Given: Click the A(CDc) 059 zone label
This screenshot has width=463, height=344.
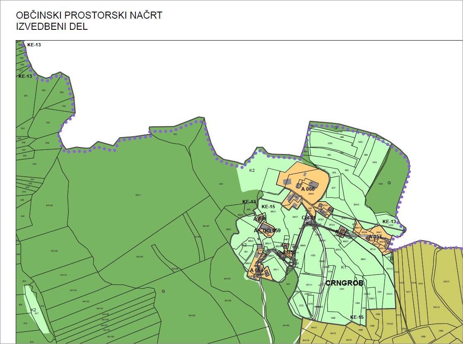Looking at the screenshot, I should click(x=267, y=231).
